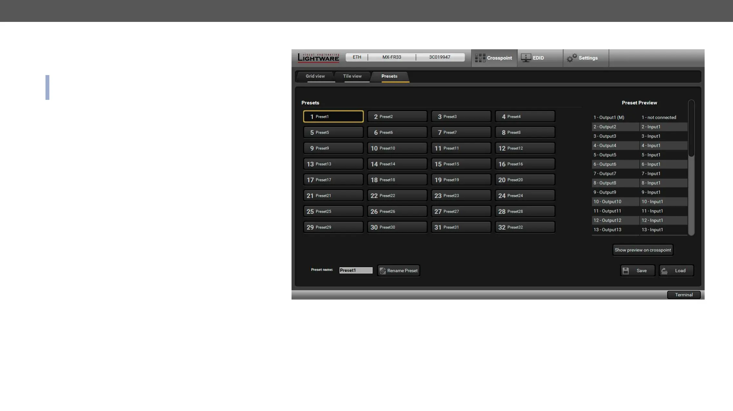Pick Preset32 in the presets grid
The width and height of the screenshot is (733, 411).
pyautogui.click(x=525, y=227)
